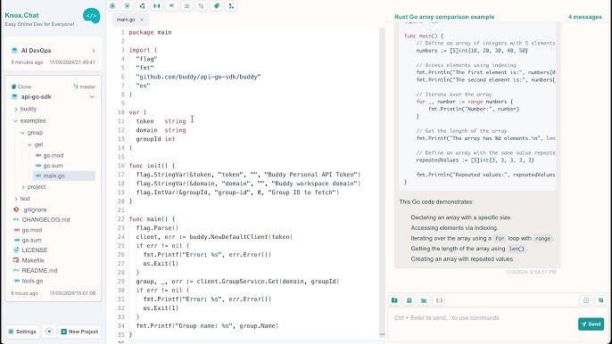Click 'package main' on line 1

pyautogui.click(x=150, y=32)
